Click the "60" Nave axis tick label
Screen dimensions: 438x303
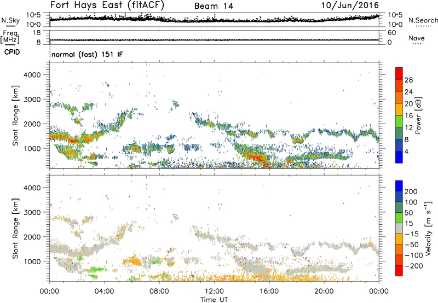[391, 33]
